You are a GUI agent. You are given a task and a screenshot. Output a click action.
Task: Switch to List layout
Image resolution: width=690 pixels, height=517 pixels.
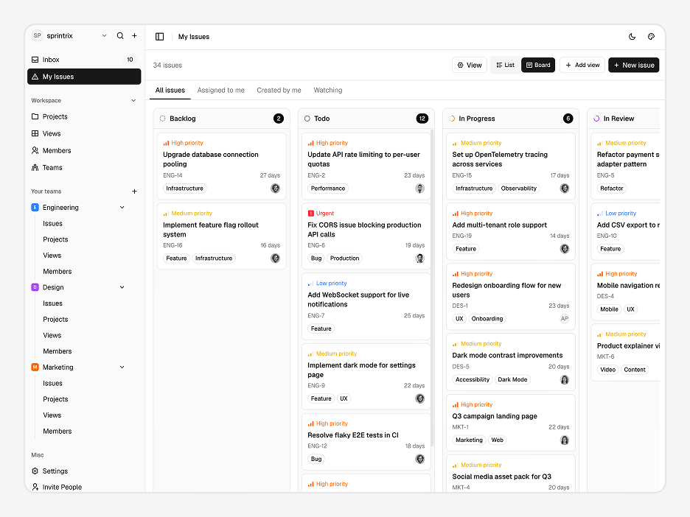tap(505, 65)
